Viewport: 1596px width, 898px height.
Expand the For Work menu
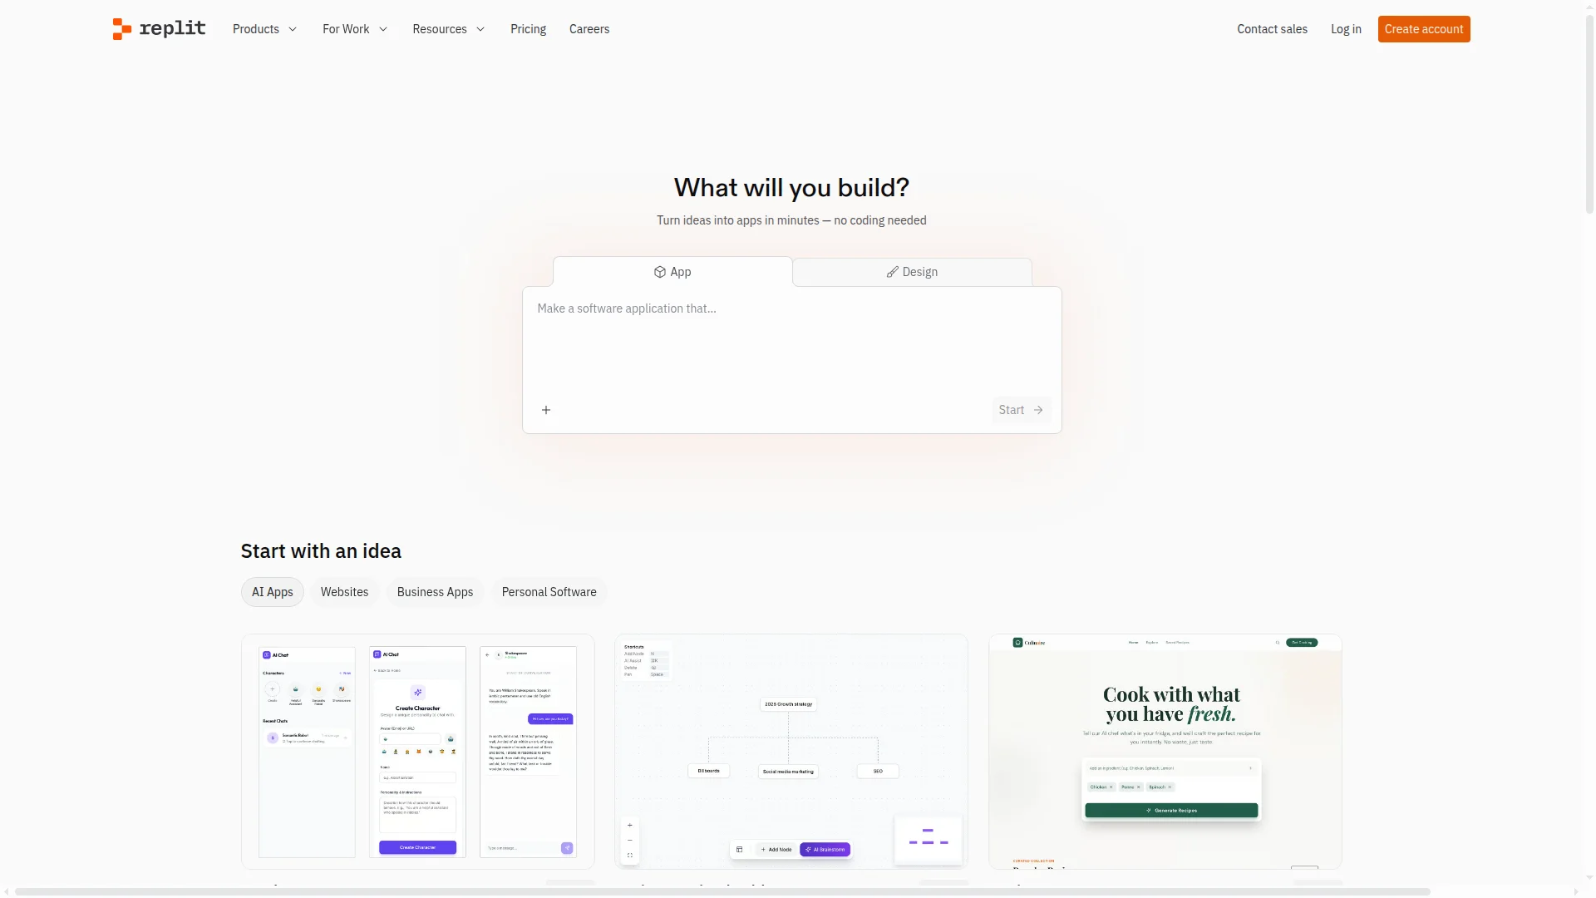point(353,28)
